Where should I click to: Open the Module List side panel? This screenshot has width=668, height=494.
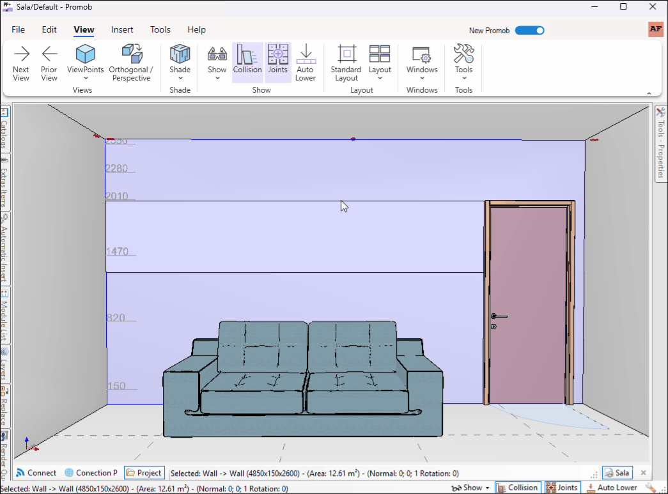[x=4, y=316]
